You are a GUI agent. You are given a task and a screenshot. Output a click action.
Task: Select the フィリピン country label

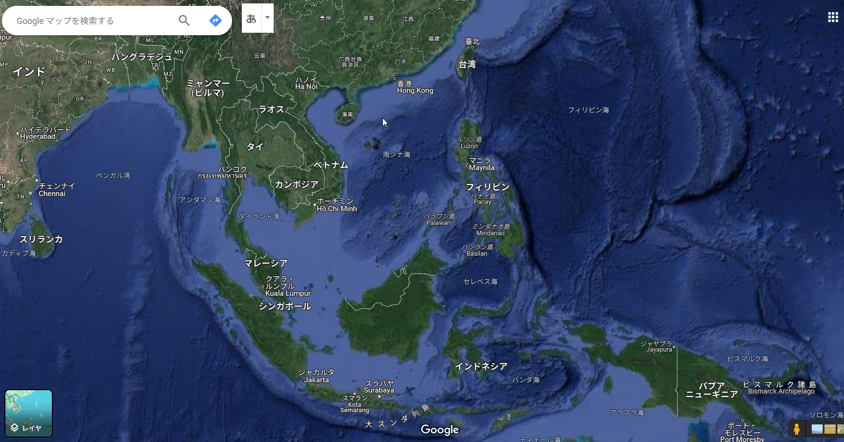click(488, 187)
